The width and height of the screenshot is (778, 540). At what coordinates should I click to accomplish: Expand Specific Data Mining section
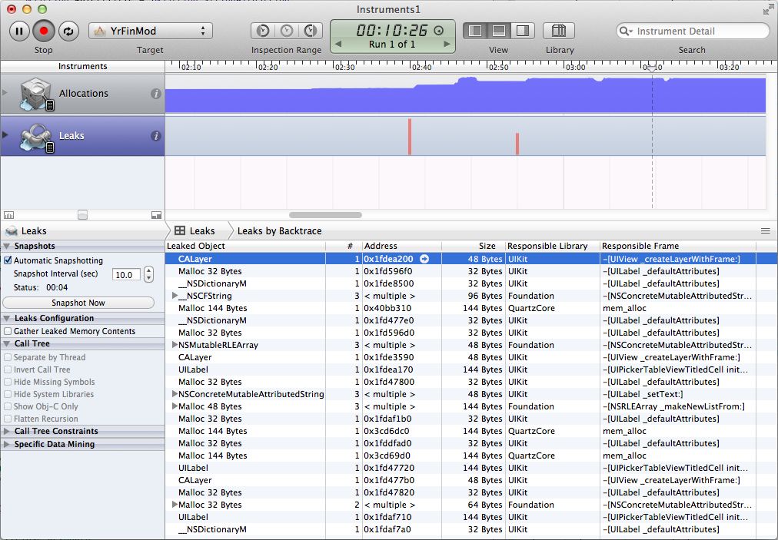(6, 444)
